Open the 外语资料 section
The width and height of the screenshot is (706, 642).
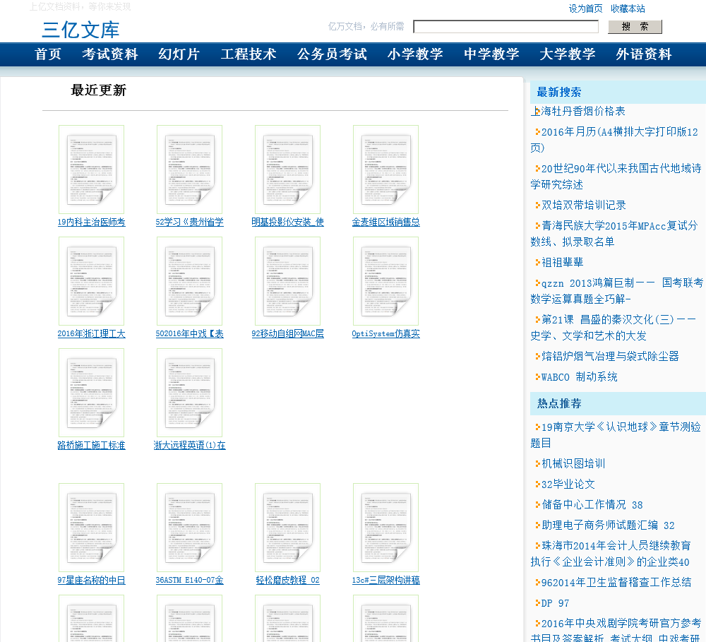(644, 54)
